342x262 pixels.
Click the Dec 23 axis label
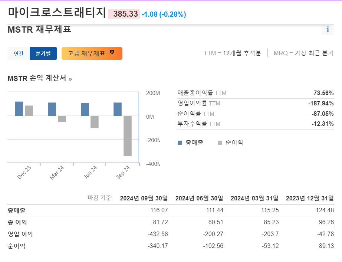tap(24, 172)
